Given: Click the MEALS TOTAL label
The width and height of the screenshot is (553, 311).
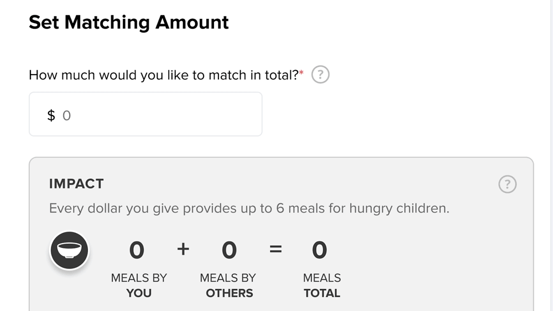Looking at the screenshot, I should (x=322, y=285).
